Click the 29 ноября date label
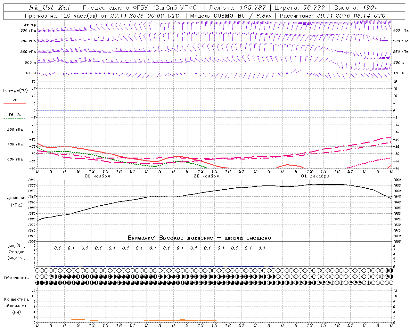 click(97, 176)
